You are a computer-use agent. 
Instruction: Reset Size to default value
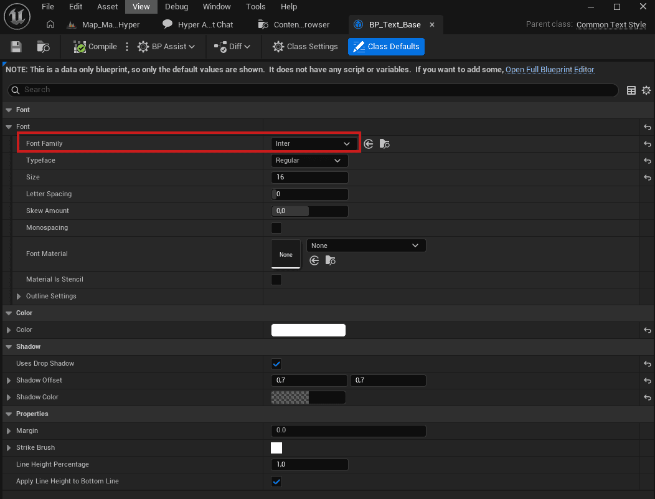(x=648, y=178)
